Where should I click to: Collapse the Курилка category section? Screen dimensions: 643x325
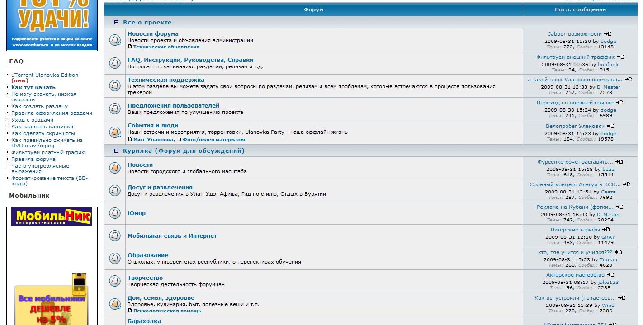pos(116,151)
